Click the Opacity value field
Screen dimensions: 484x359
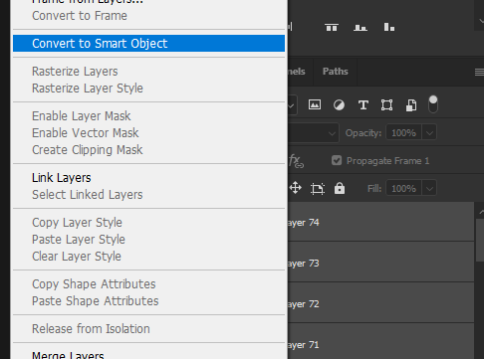pyautogui.click(x=403, y=133)
